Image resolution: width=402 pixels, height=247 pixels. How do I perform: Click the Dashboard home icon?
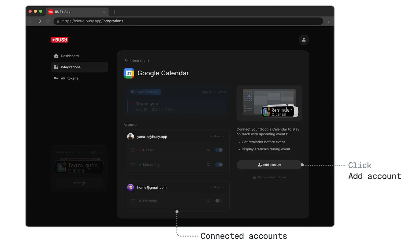tap(56, 56)
